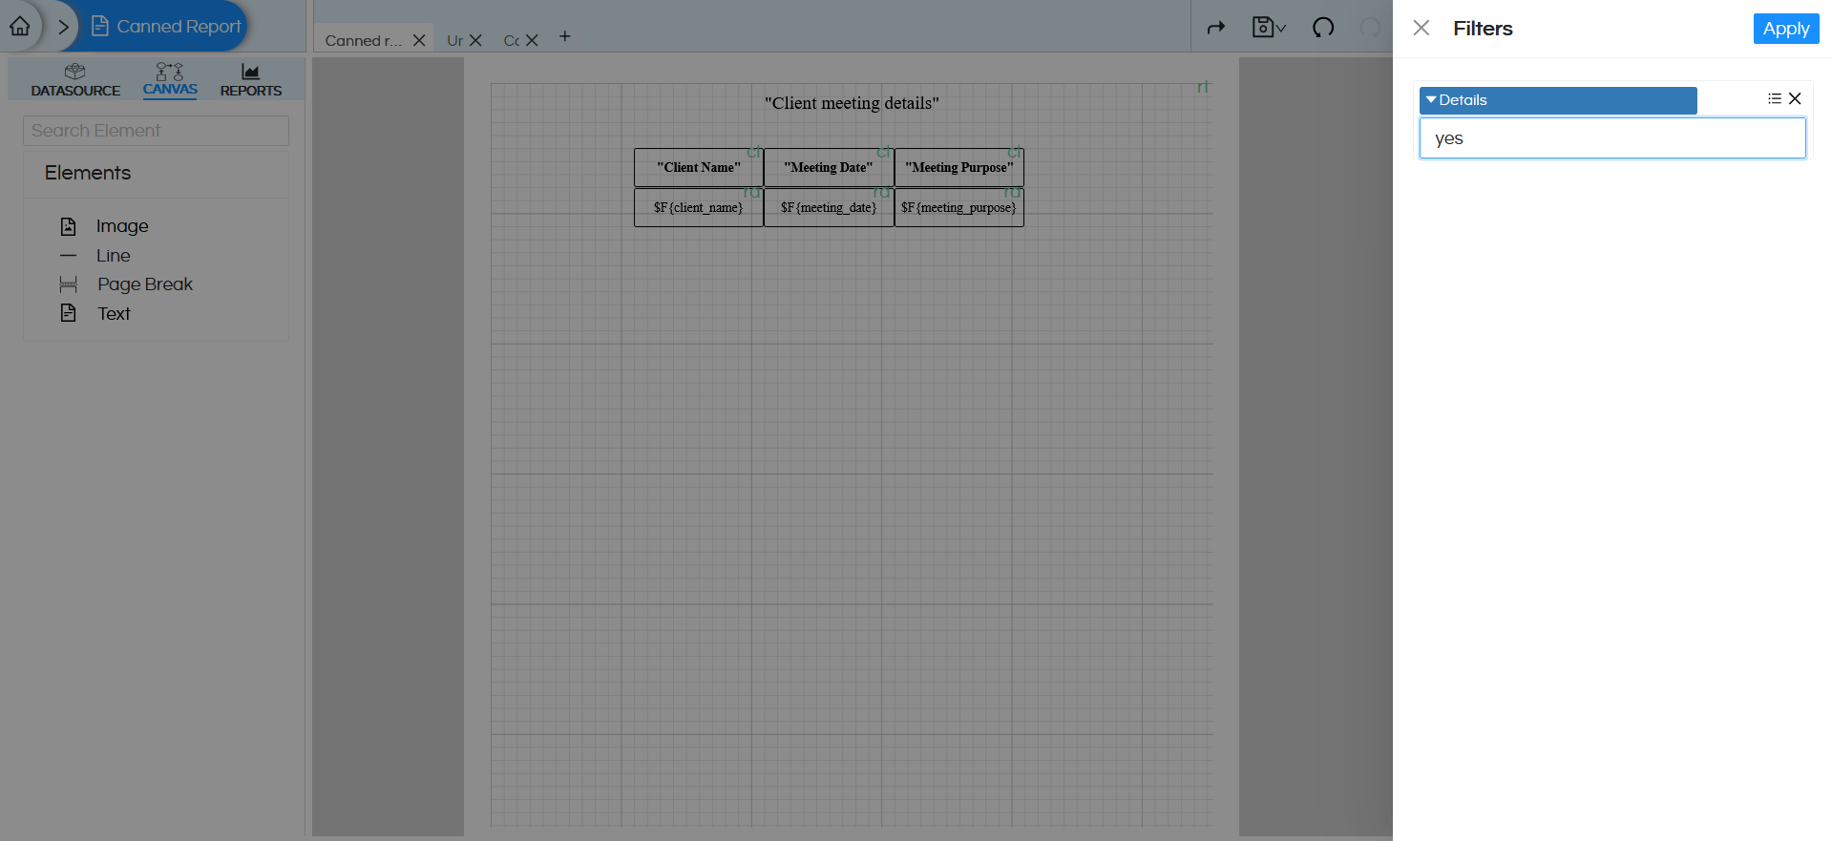Open the save dropdown icon

point(1269,28)
